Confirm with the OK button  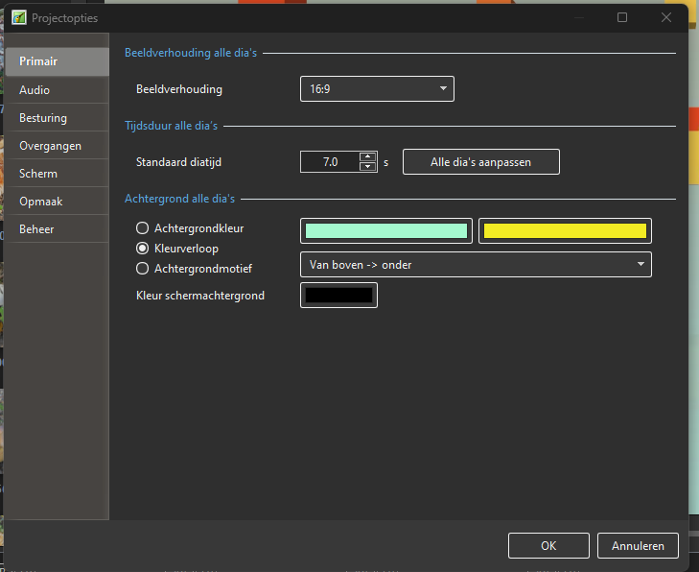tap(548, 546)
